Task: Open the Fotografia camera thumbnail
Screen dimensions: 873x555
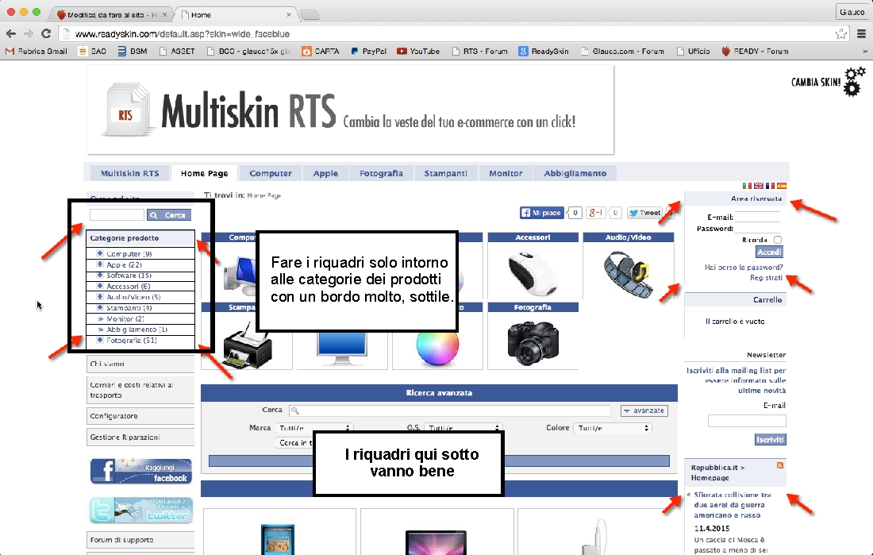Action: click(533, 342)
